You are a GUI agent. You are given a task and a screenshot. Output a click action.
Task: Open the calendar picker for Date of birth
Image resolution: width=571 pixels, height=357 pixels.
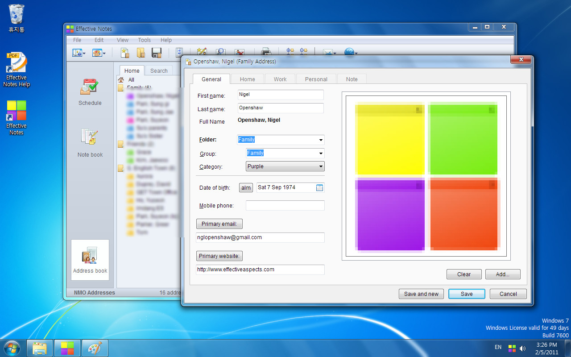[x=319, y=188]
